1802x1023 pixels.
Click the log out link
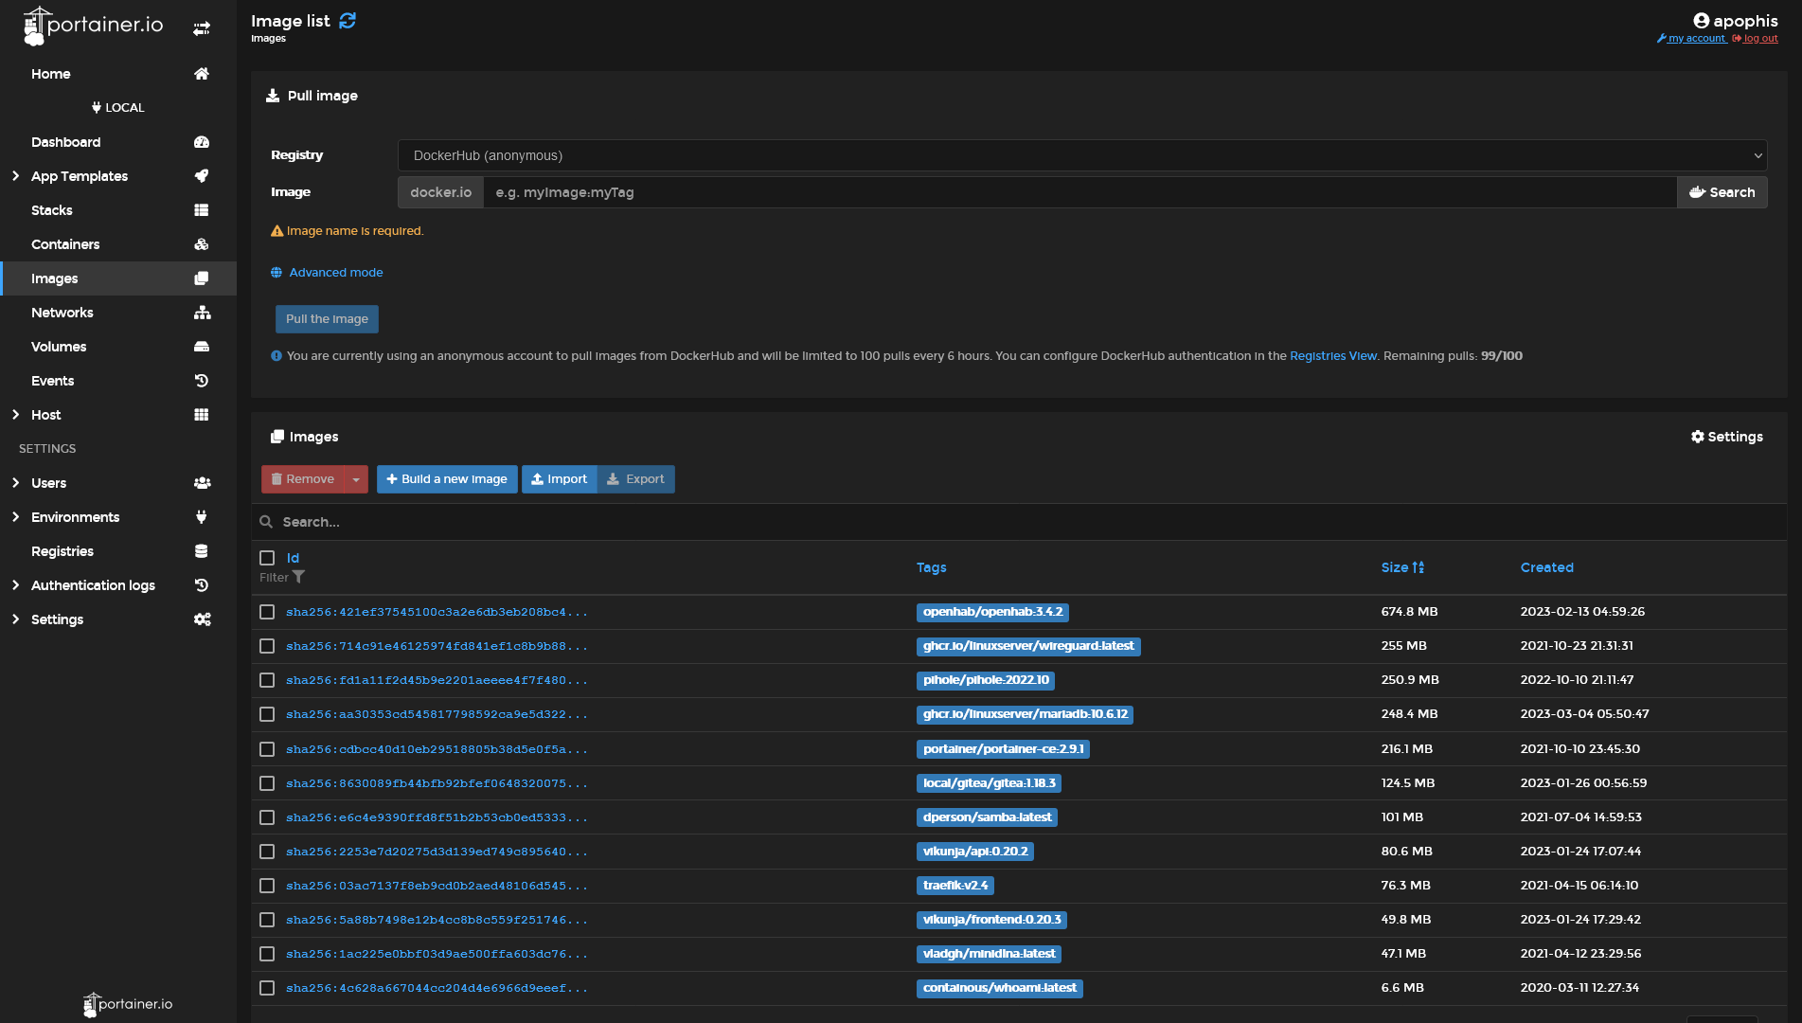[x=1755, y=39]
